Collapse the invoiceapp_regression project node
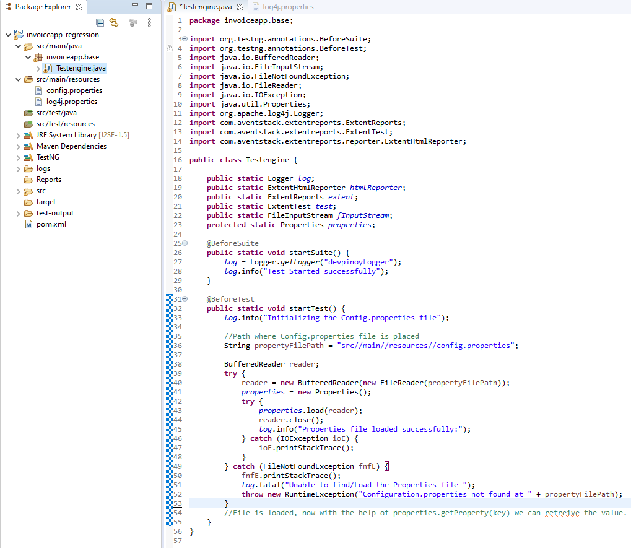The image size is (631, 548). (x=9, y=35)
